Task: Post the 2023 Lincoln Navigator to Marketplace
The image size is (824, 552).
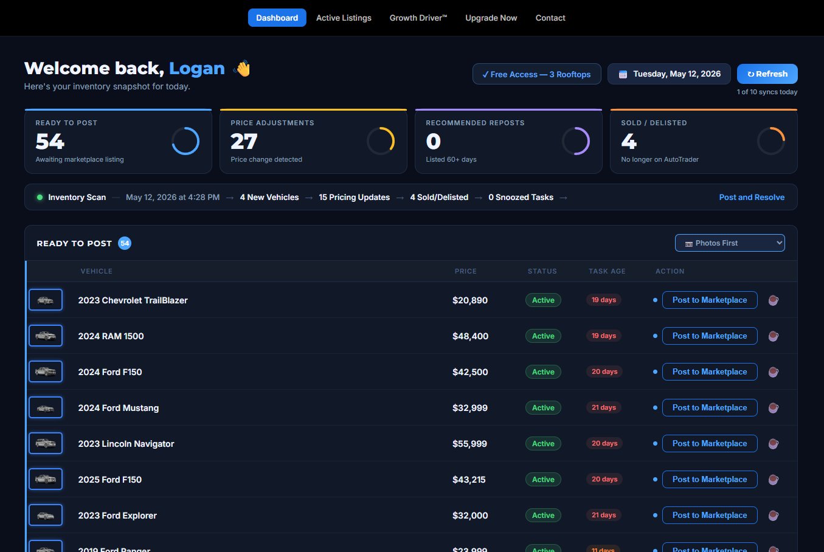Action: tap(710, 444)
